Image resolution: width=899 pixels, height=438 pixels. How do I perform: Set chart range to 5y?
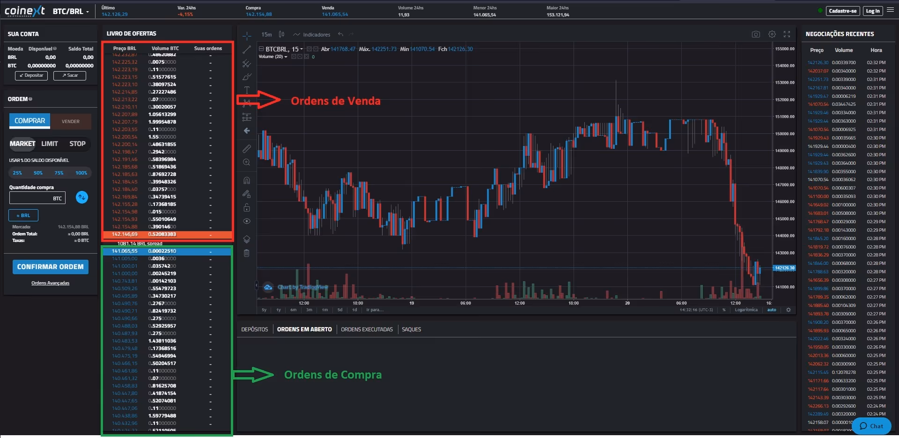[264, 310]
